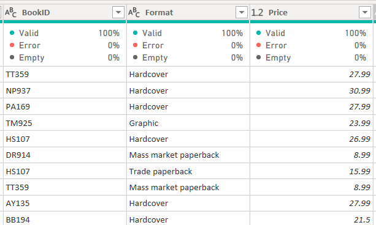
Task: Open the Price column filter dropdown
Action: tap(365, 12)
